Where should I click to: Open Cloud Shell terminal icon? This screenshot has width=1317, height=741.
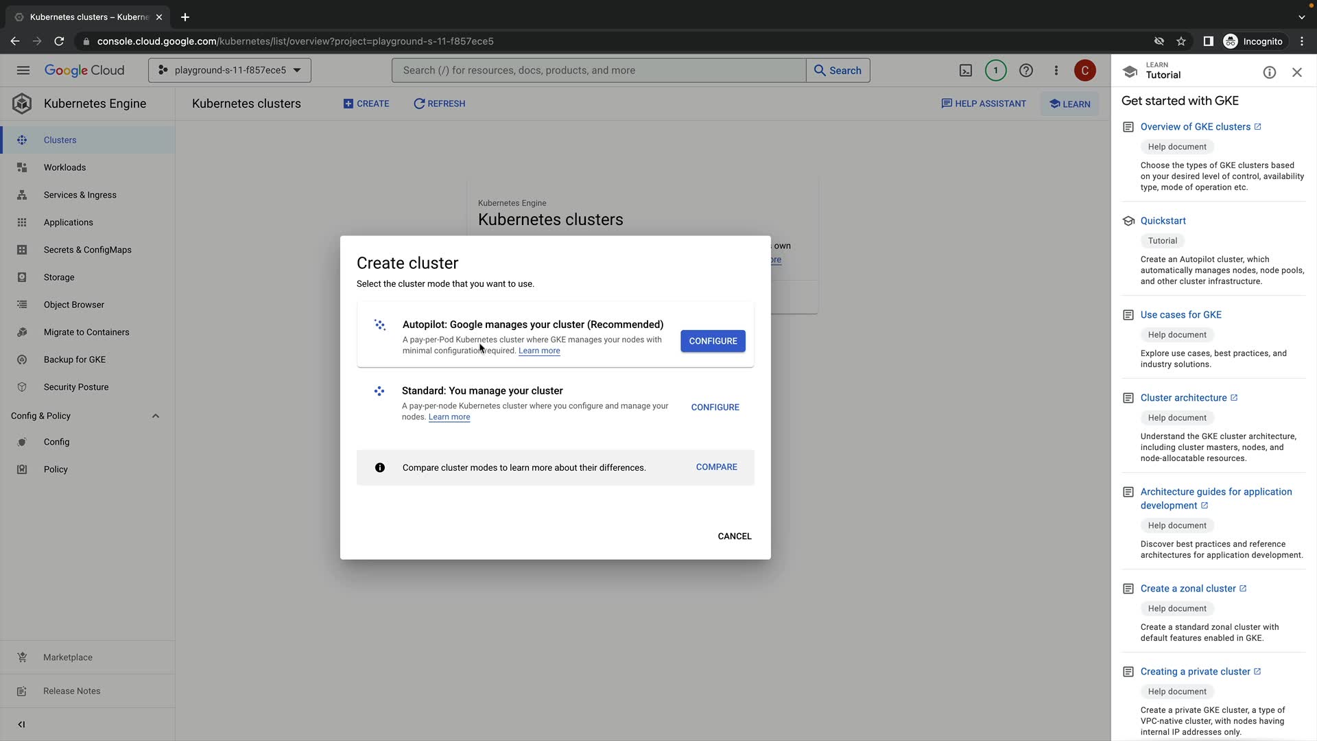965,71
